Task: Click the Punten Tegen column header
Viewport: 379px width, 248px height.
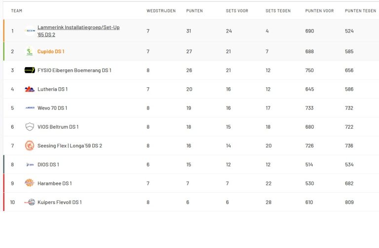Action: point(360,11)
